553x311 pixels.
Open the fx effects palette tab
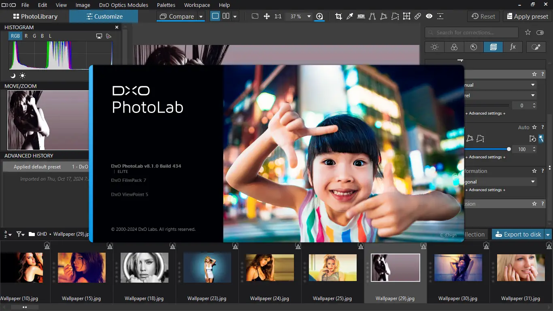coord(513,47)
